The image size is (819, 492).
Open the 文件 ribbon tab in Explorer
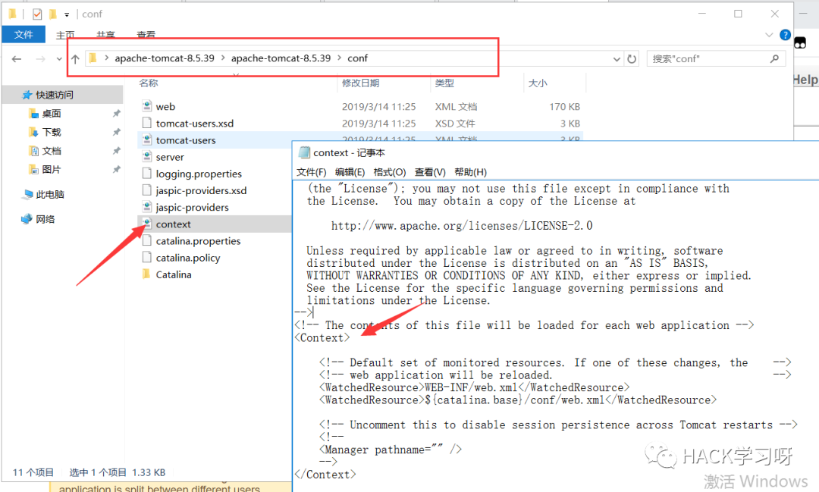click(24, 34)
